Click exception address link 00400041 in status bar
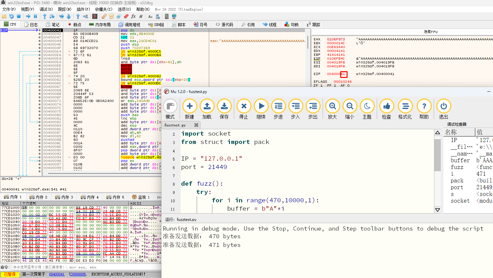This screenshot has height=278, width=493. [57, 274]
